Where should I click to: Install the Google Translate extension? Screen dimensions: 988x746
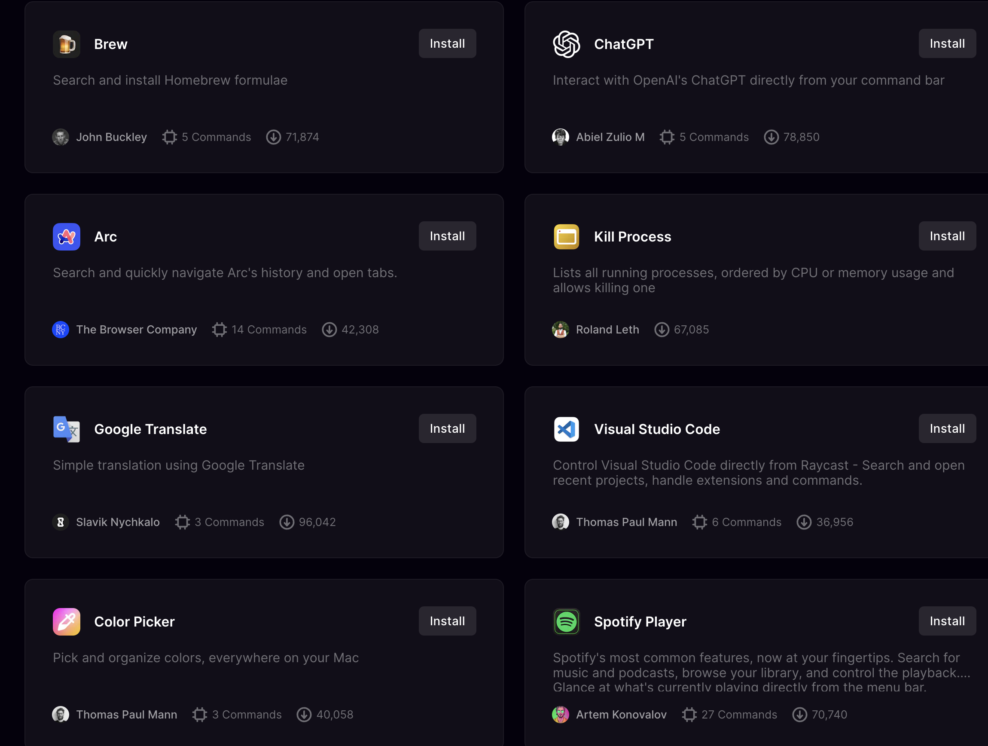tap(447, 429)
